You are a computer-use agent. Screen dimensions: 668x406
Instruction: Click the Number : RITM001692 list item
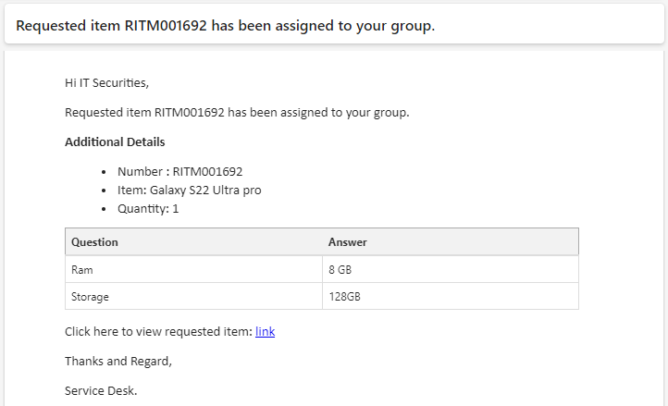[179, 171]
